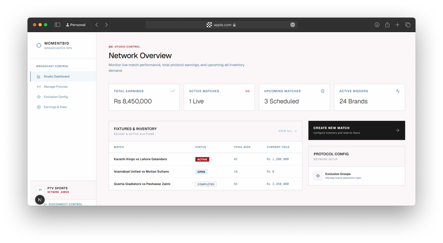Image resolution: width=443 pixels, height=243 pixels.
Task: Click the Active Matches 1 Live card
Action: coord(219,97)
